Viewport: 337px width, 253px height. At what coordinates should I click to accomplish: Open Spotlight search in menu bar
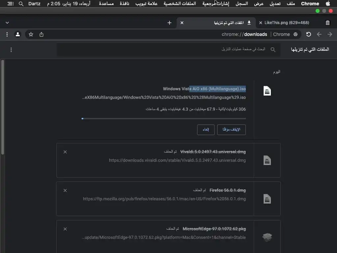tap(21, 4)
